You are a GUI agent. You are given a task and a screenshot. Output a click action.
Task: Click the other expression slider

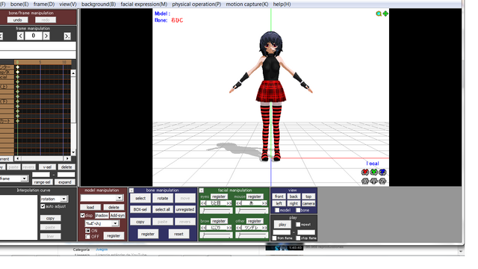pos(252,235)
